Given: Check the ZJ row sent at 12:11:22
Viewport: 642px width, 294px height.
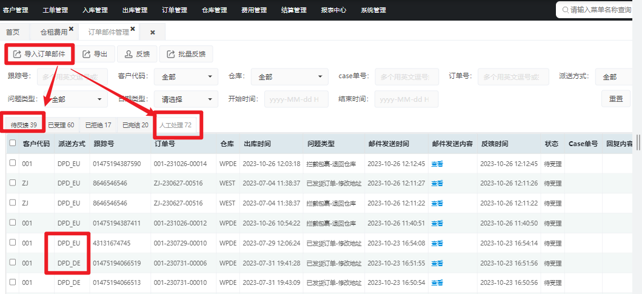Looking at the screenshot, I should click(13, 202).
